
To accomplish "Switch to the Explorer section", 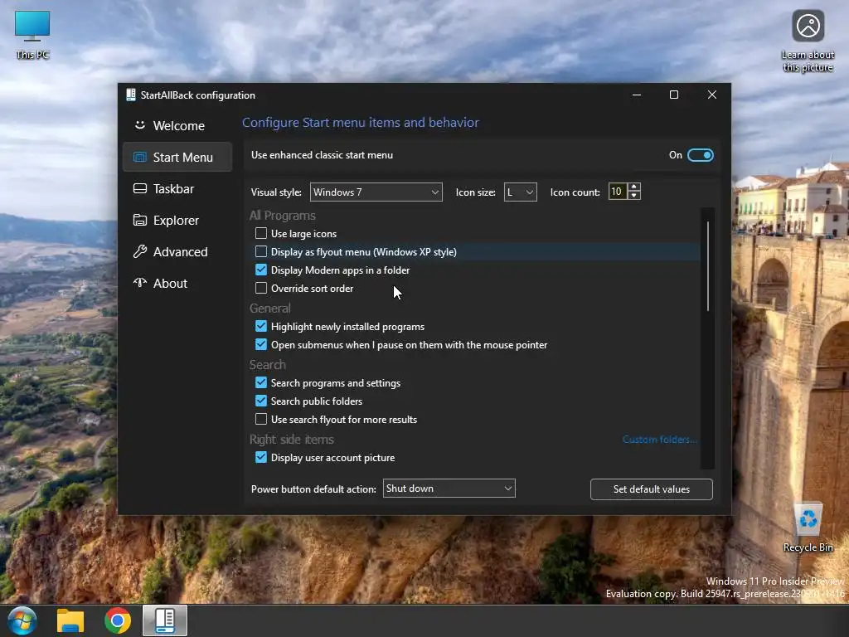I will pos(177,220).
